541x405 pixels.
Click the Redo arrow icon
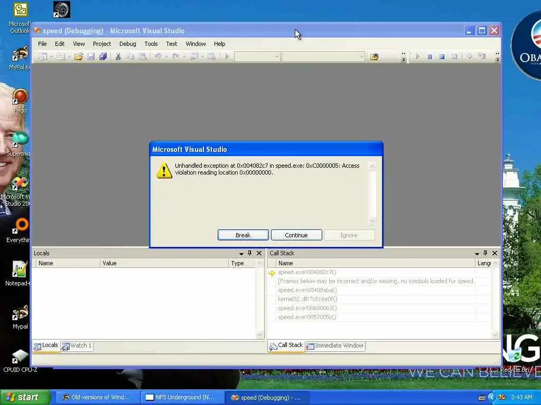coord(175,56)
